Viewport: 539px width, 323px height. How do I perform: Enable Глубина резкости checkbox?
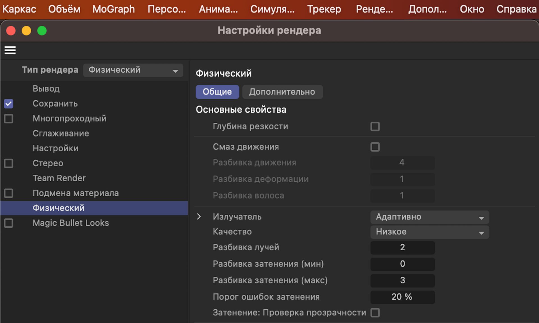(x=375, y=126)
